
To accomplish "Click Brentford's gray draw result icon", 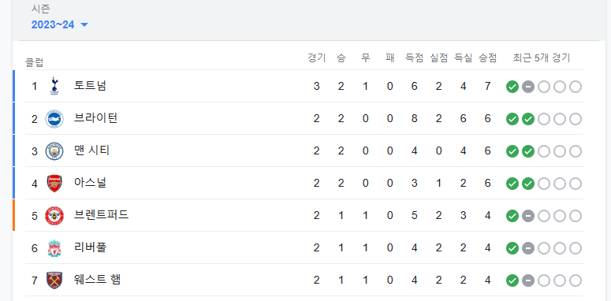I will pos(528,216).
